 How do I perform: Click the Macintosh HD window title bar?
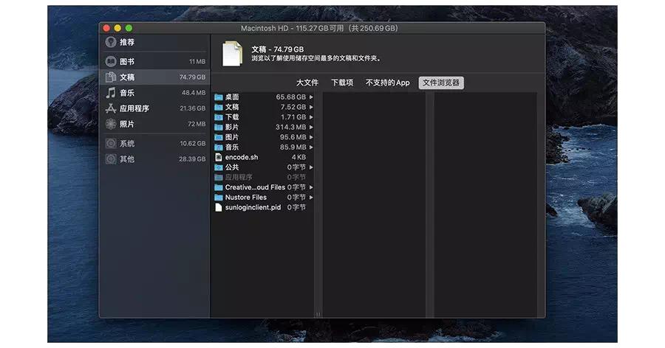point(319,28)
